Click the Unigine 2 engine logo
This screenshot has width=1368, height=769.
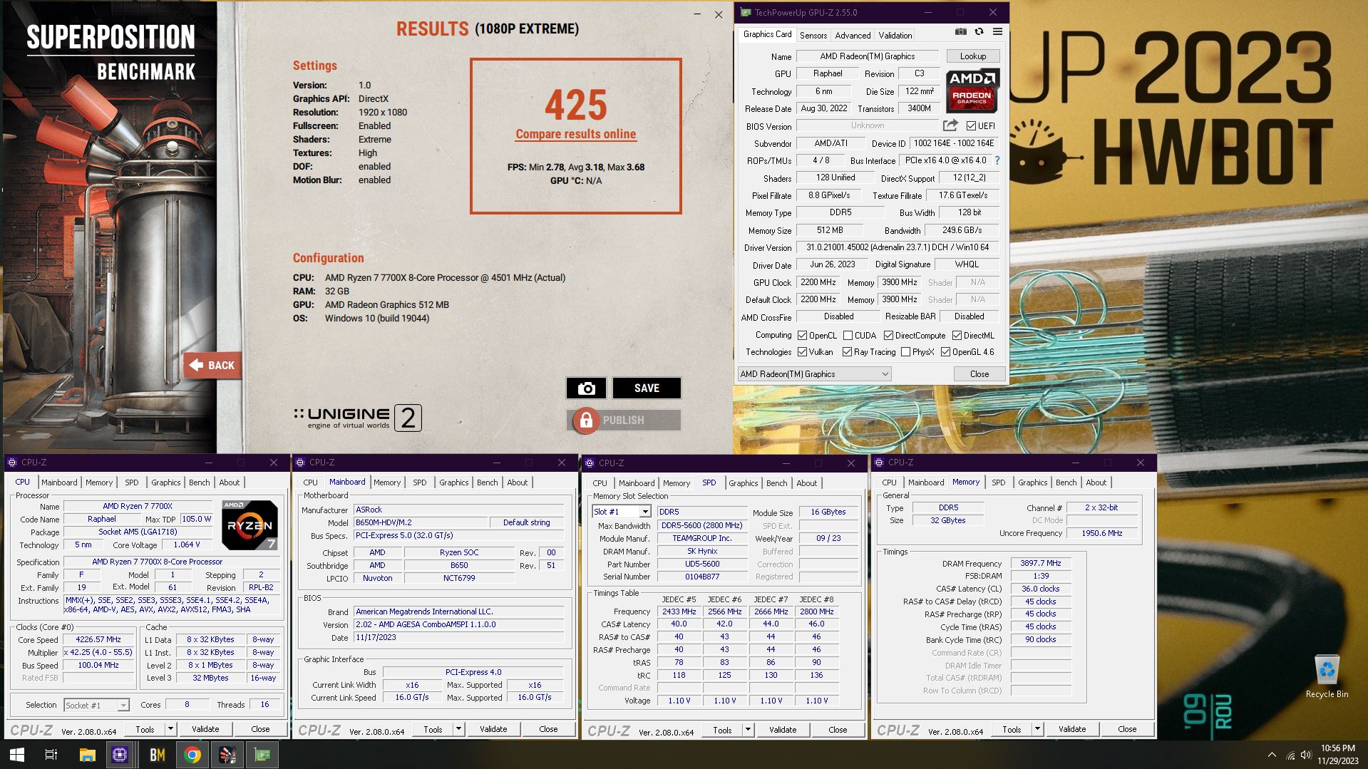tap(357, 418)
